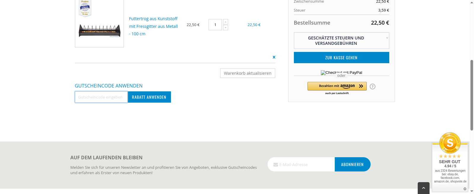The image size is (474, 194).
Task: Click the Bezahlen mit Amazon button
Action: pyautogui.click(x=337, y=86)
